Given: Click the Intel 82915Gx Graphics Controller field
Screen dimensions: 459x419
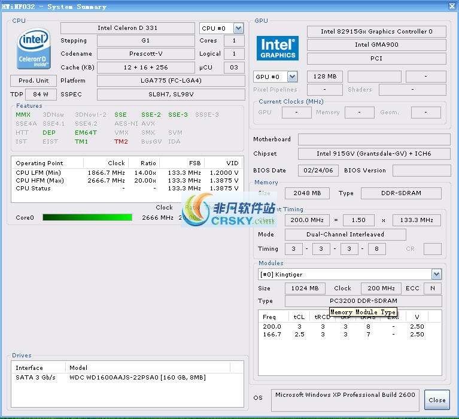Looking at the screenshot, I should click(376, 32).
